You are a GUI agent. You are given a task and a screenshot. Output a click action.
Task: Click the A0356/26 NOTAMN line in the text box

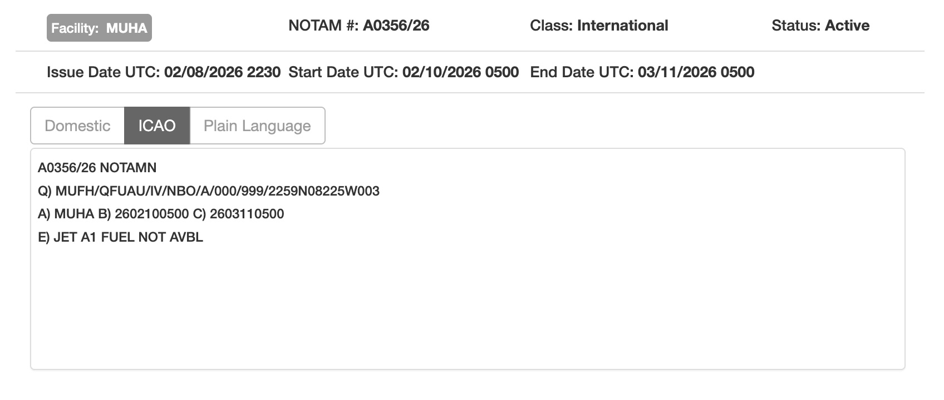(x=97, y=168)
